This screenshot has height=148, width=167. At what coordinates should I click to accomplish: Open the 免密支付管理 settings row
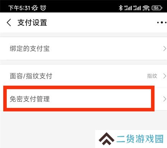click(83, 99)
